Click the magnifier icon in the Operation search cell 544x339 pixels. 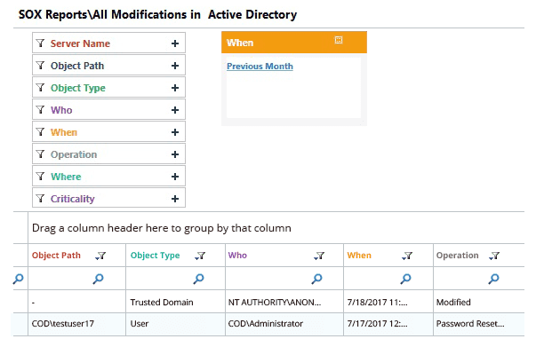pyautogui.click(x=493, y=279)
